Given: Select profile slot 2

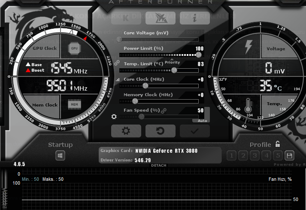Looking at the screenshot, I should point(243,156).
